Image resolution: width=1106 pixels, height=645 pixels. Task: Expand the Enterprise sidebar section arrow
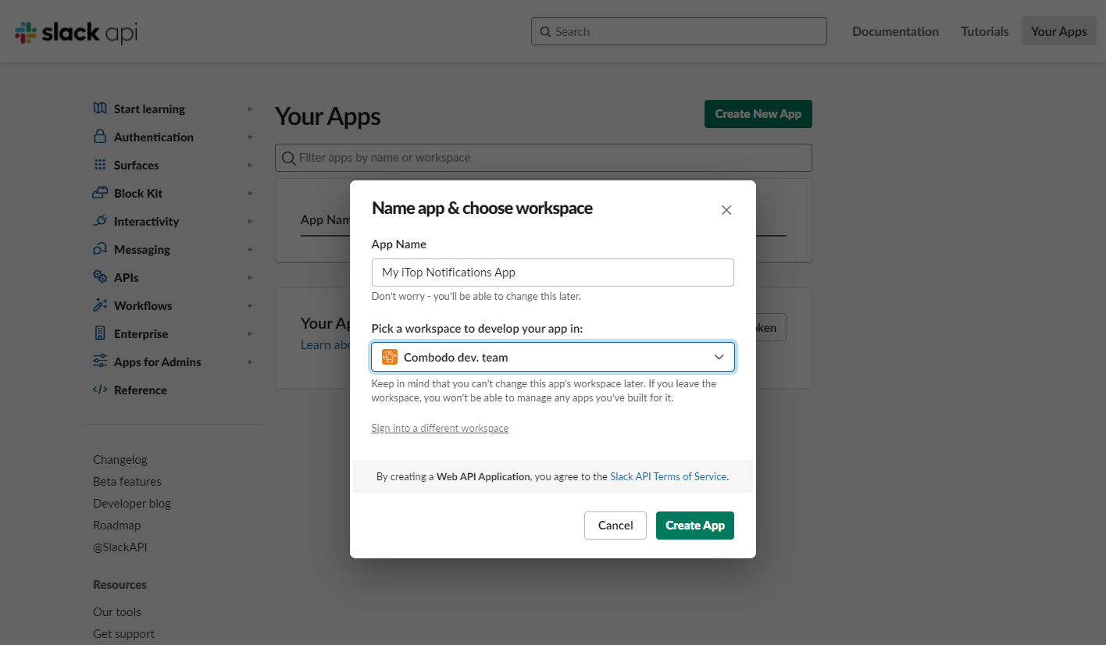[x=250, y=333]
